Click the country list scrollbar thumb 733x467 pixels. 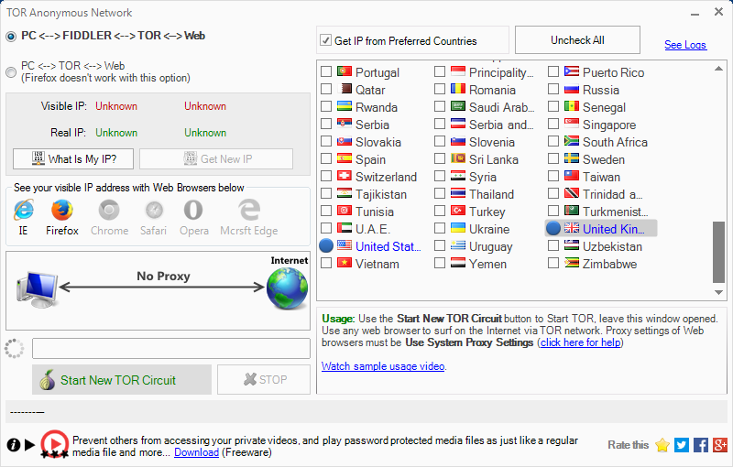(718, 252)
